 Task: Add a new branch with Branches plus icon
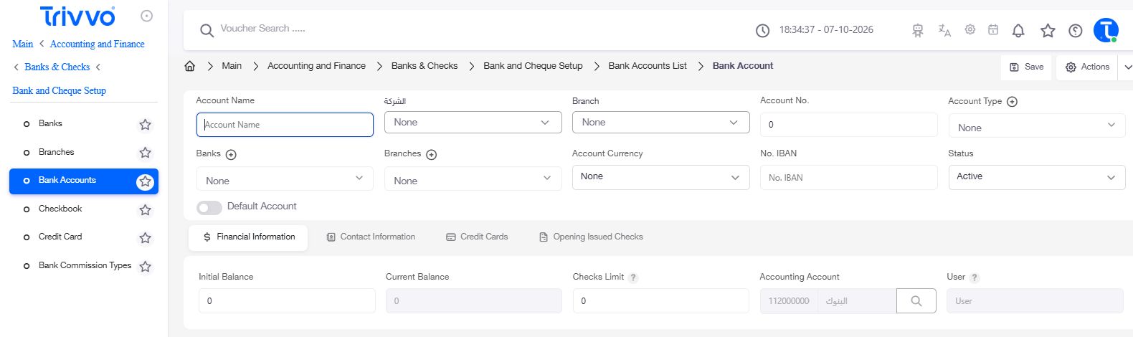tap(431, 154)
